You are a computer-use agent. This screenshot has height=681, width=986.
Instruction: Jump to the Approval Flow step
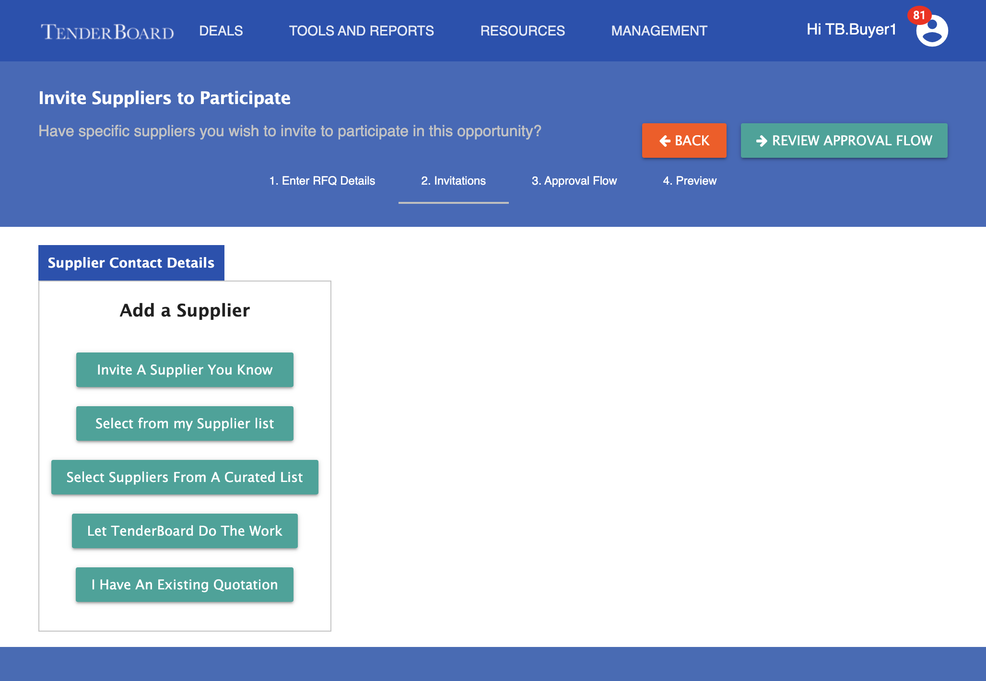(574, 181)
